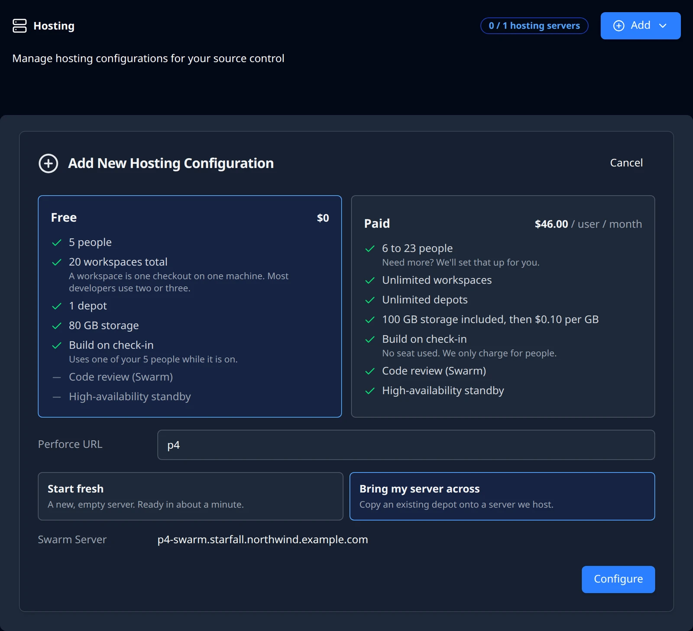This screenshot has width=693, height=631.
Task: Choose the Bring my server across option
Action: click(502, 496)
